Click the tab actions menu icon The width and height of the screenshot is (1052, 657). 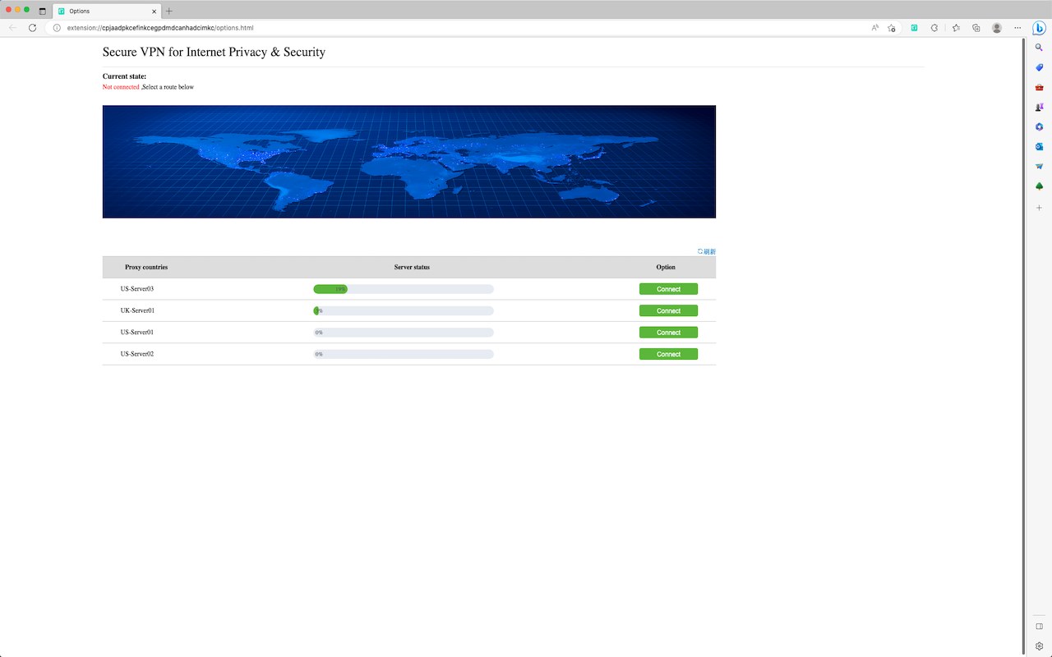[43, 11]
